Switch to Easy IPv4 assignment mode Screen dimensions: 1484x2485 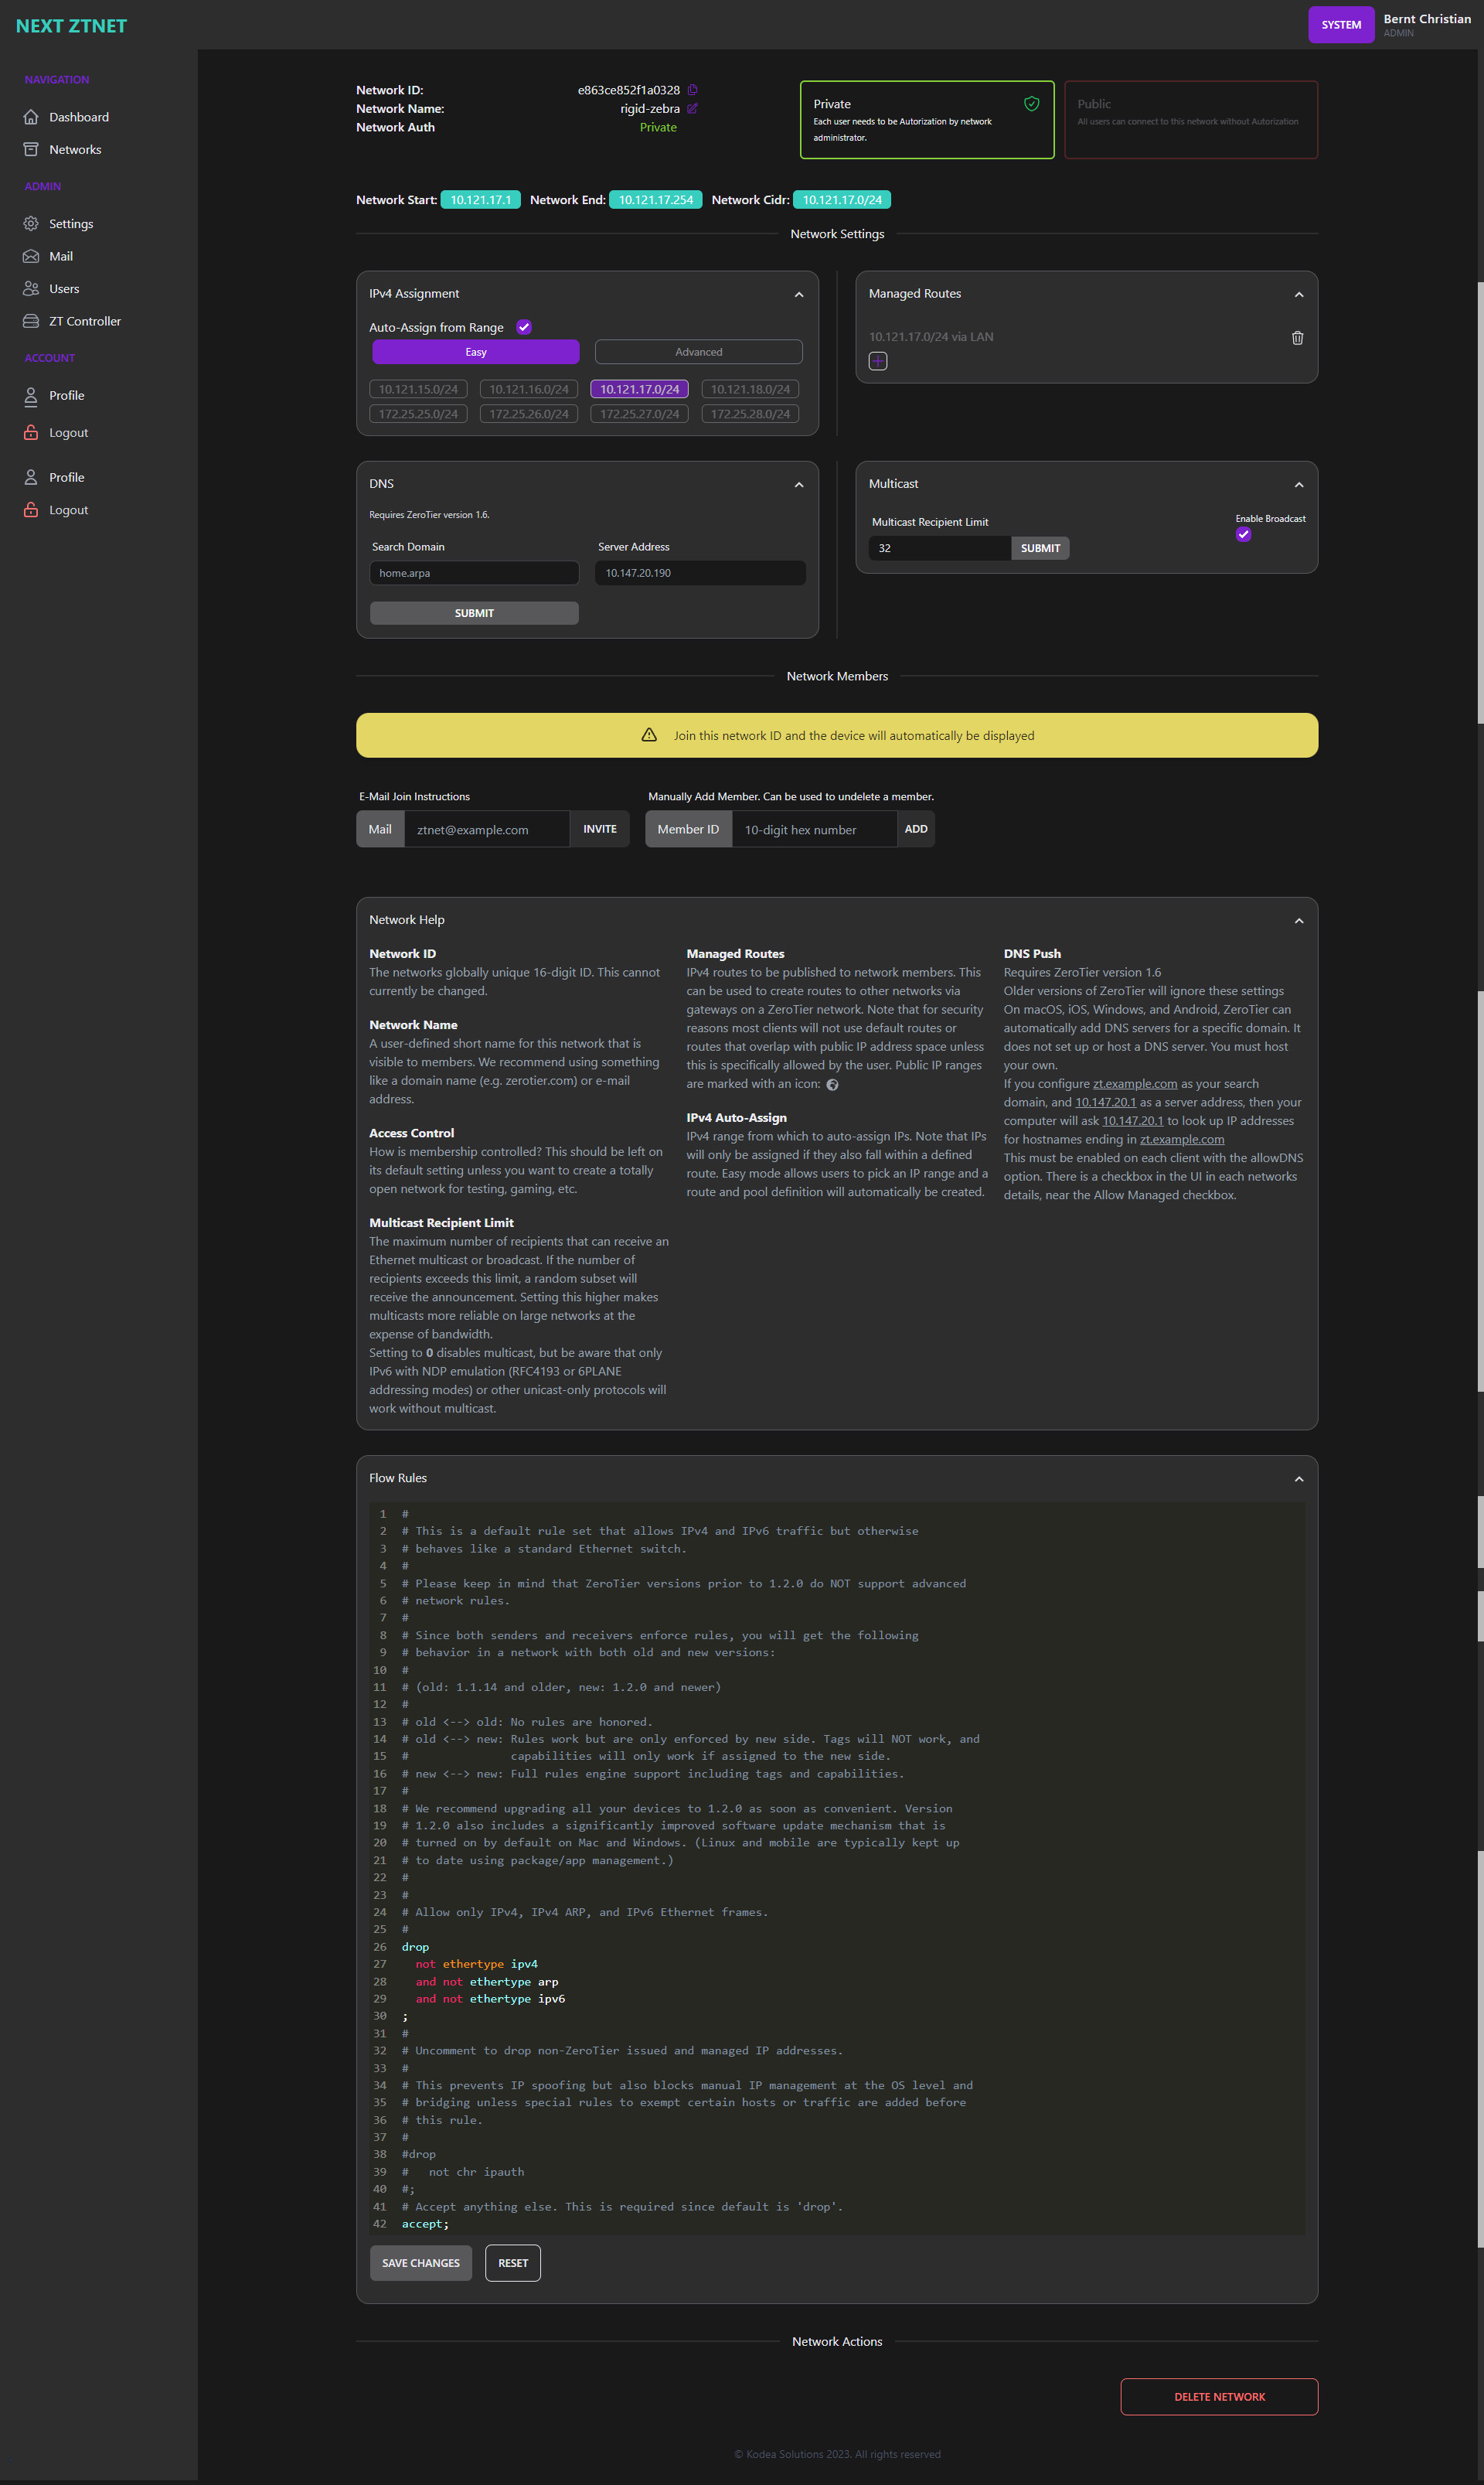coord(476,352)
